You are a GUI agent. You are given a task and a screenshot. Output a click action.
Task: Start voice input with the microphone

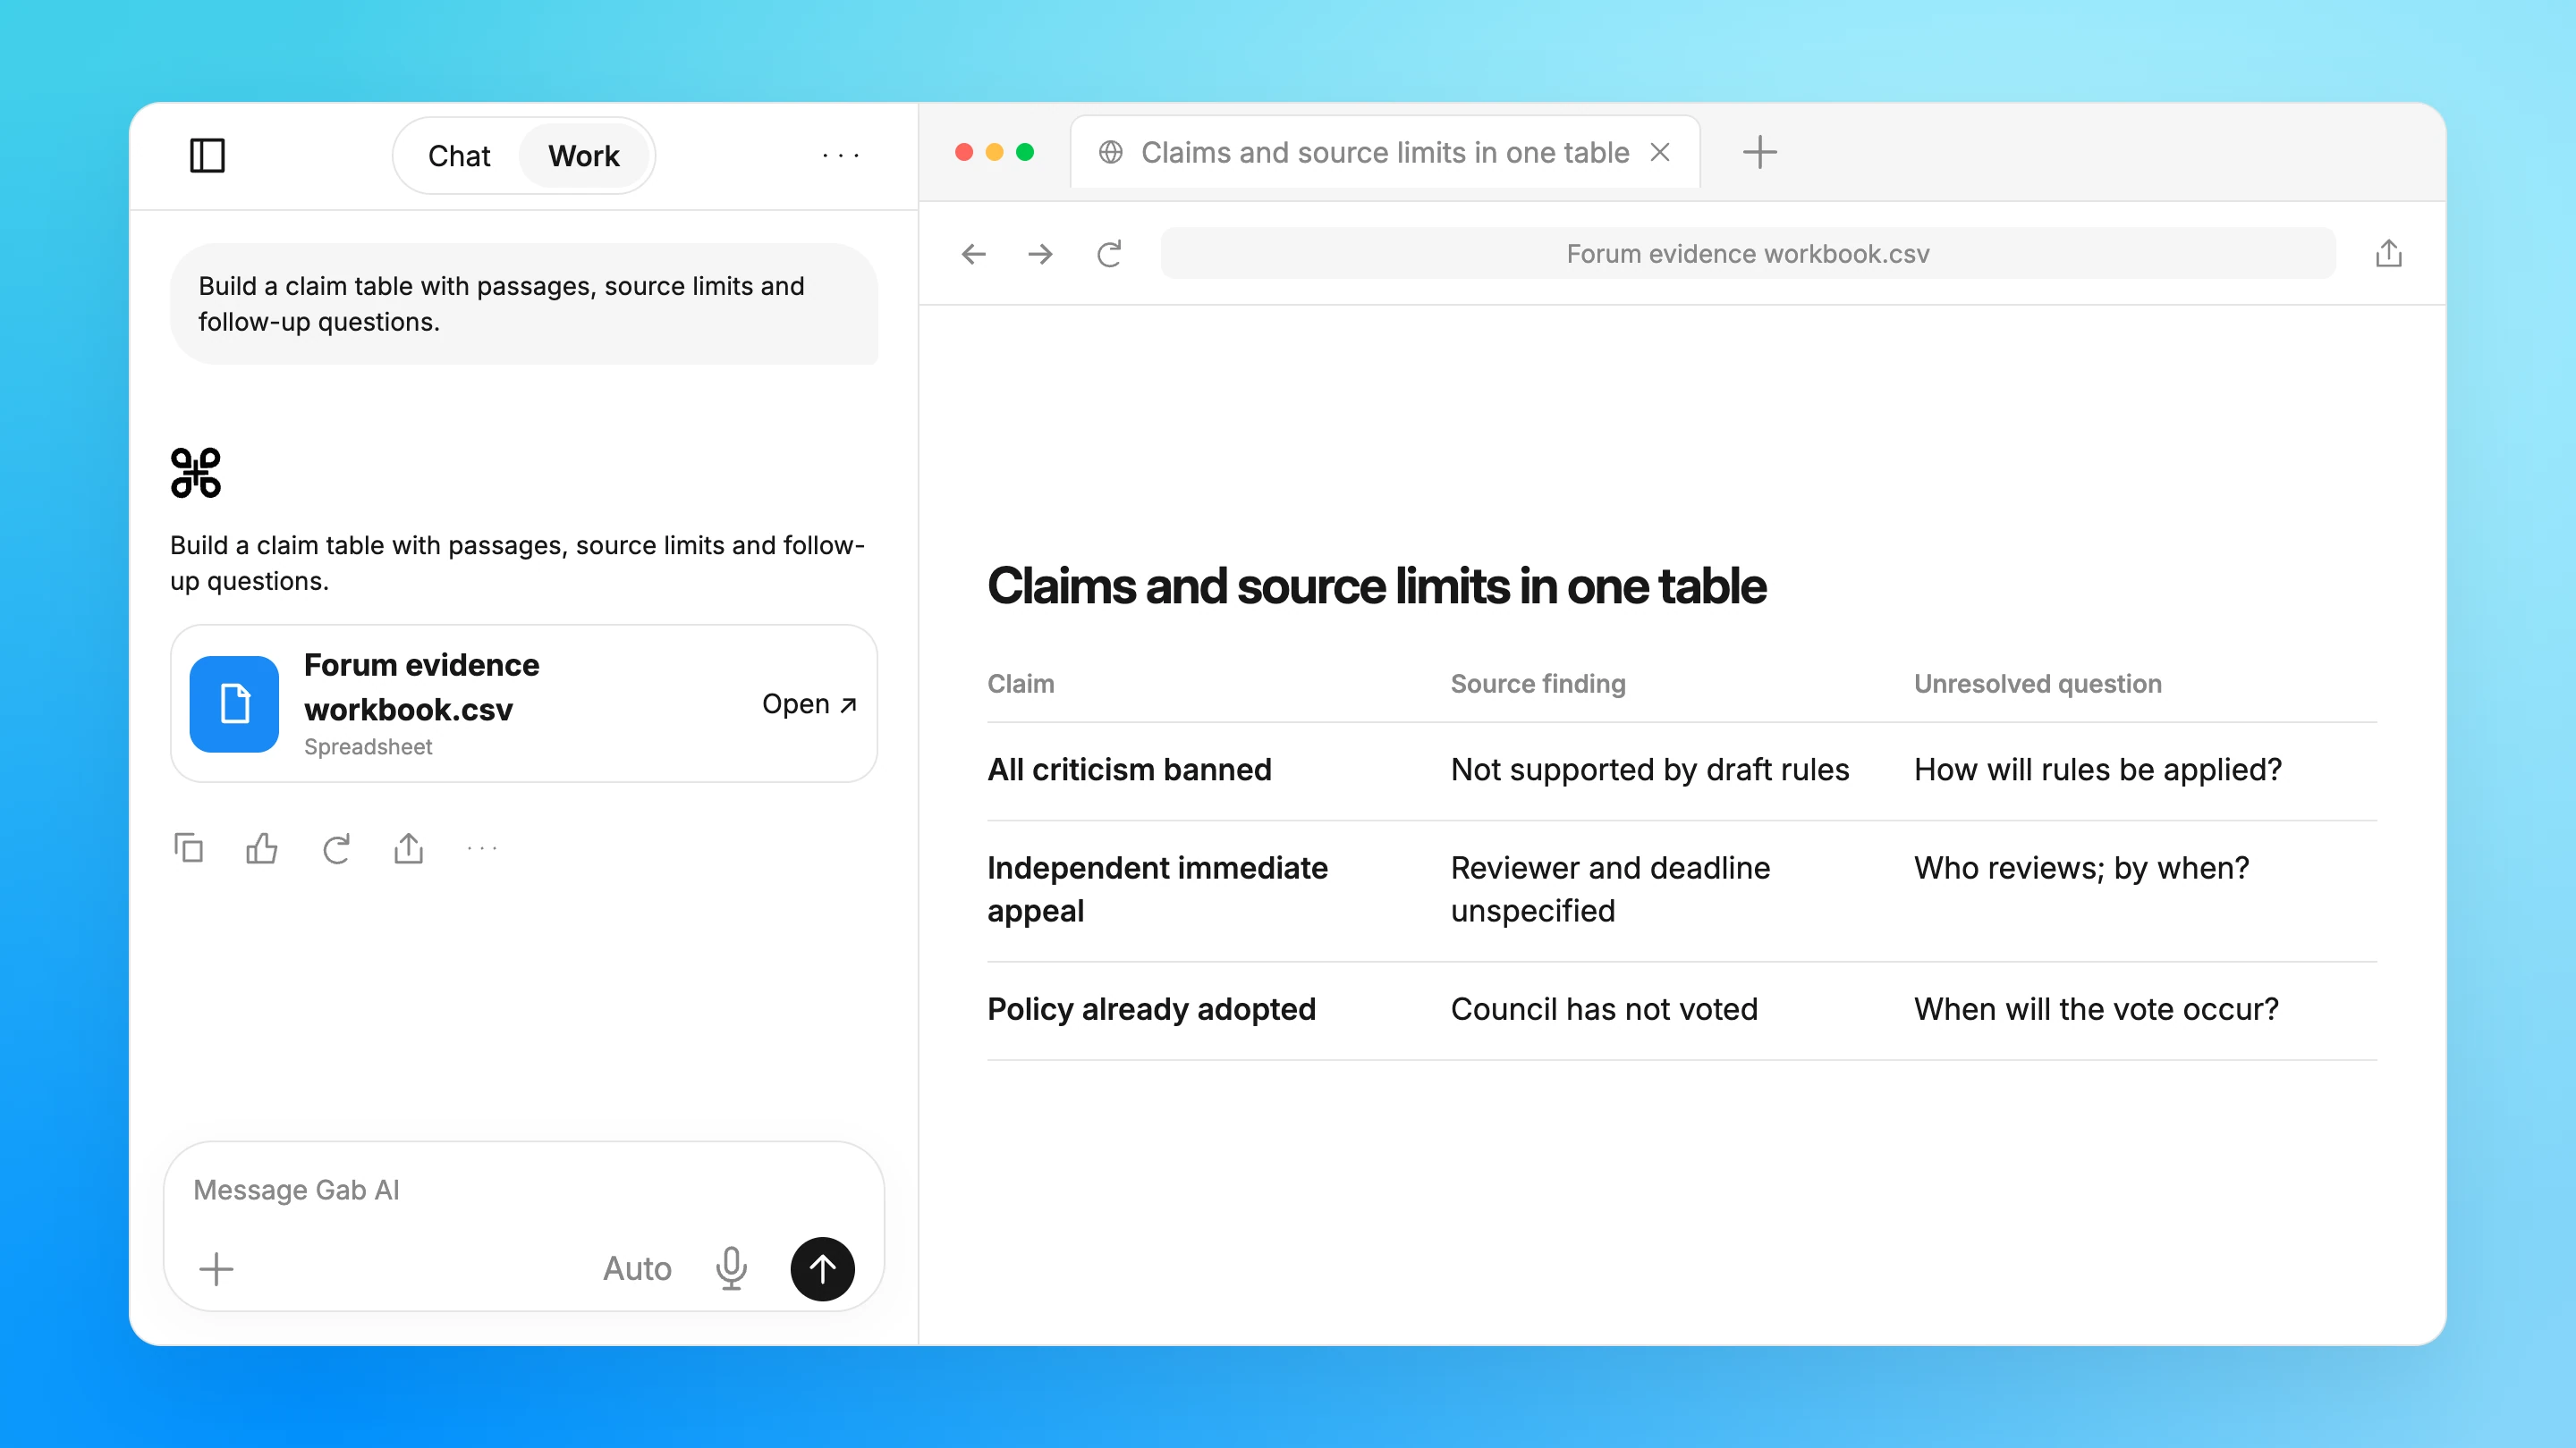[731, 1269]
